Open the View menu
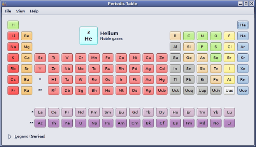The height and width of the screenshot is (147, 256). [20, 11]
